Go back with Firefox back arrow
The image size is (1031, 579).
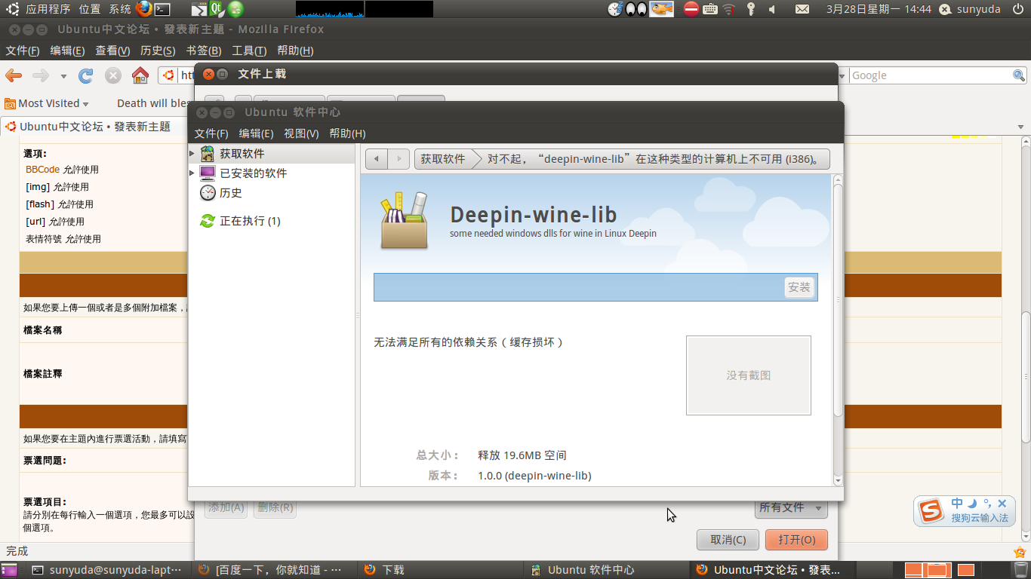(x=14, y=75)
